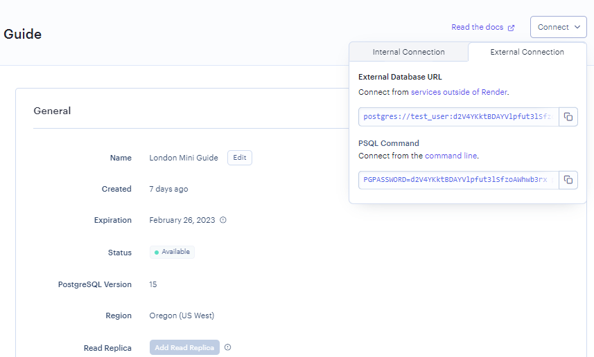Click info icon beside Expiration date
Screen dimensions: 594x357
click(x=223, y=220)
